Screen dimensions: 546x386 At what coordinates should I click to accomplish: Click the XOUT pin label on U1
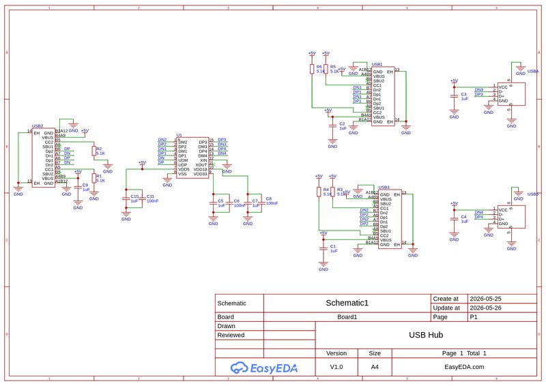(x=201, y=165)
